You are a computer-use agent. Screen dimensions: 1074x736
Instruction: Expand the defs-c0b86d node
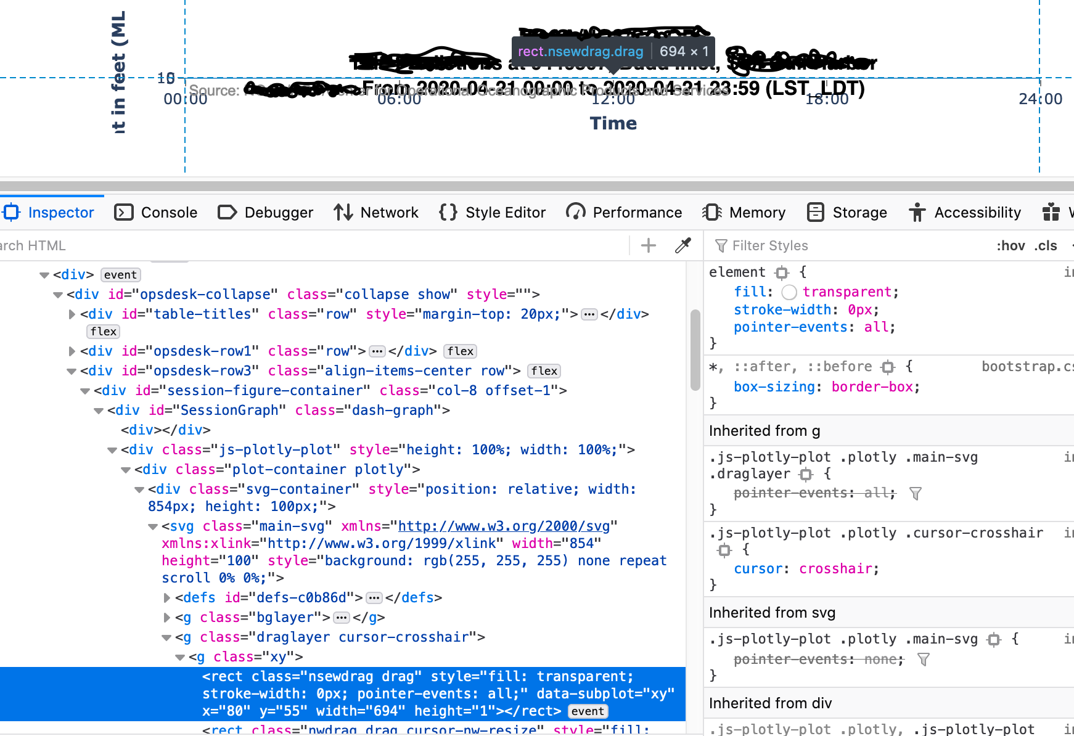pyautogui.click(x=166, y=597)
